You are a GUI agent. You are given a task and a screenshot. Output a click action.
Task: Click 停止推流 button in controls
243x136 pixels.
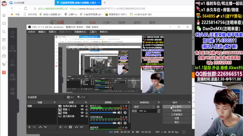177,107
